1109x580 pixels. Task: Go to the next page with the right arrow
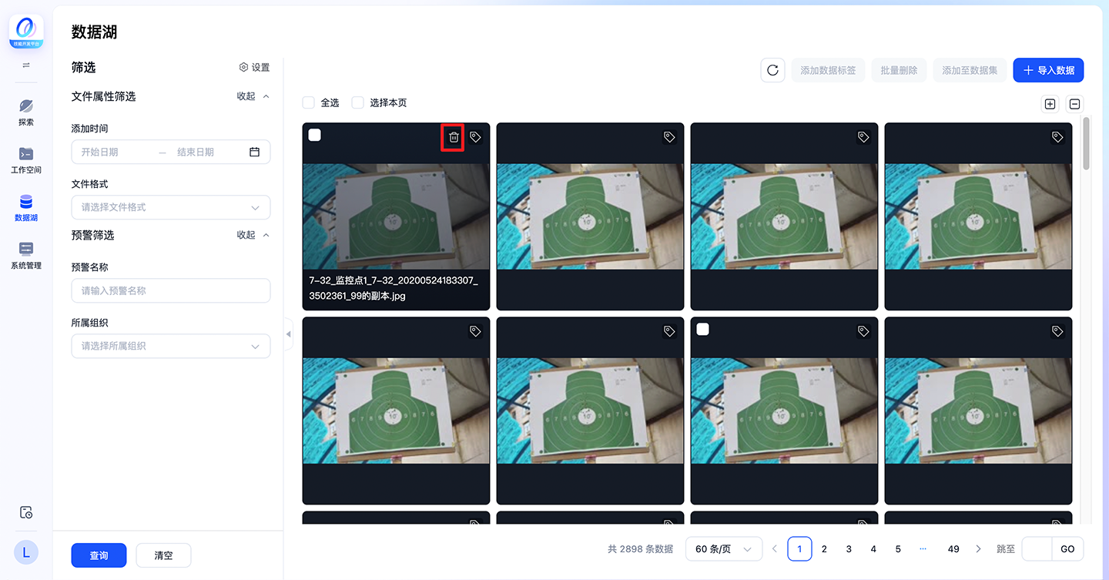(x=978, y=549)
